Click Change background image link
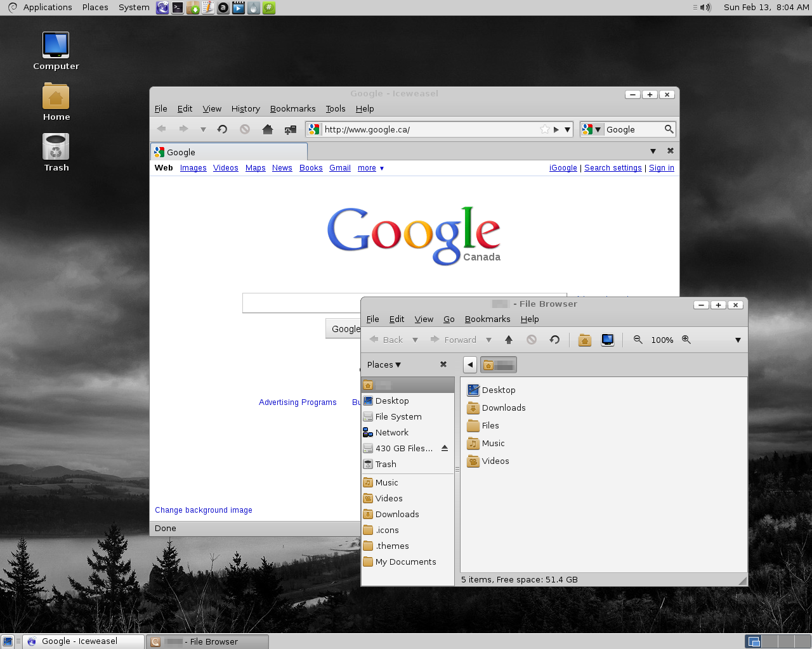The height and width of the screenshot is (649, 812). pos(204,510)
